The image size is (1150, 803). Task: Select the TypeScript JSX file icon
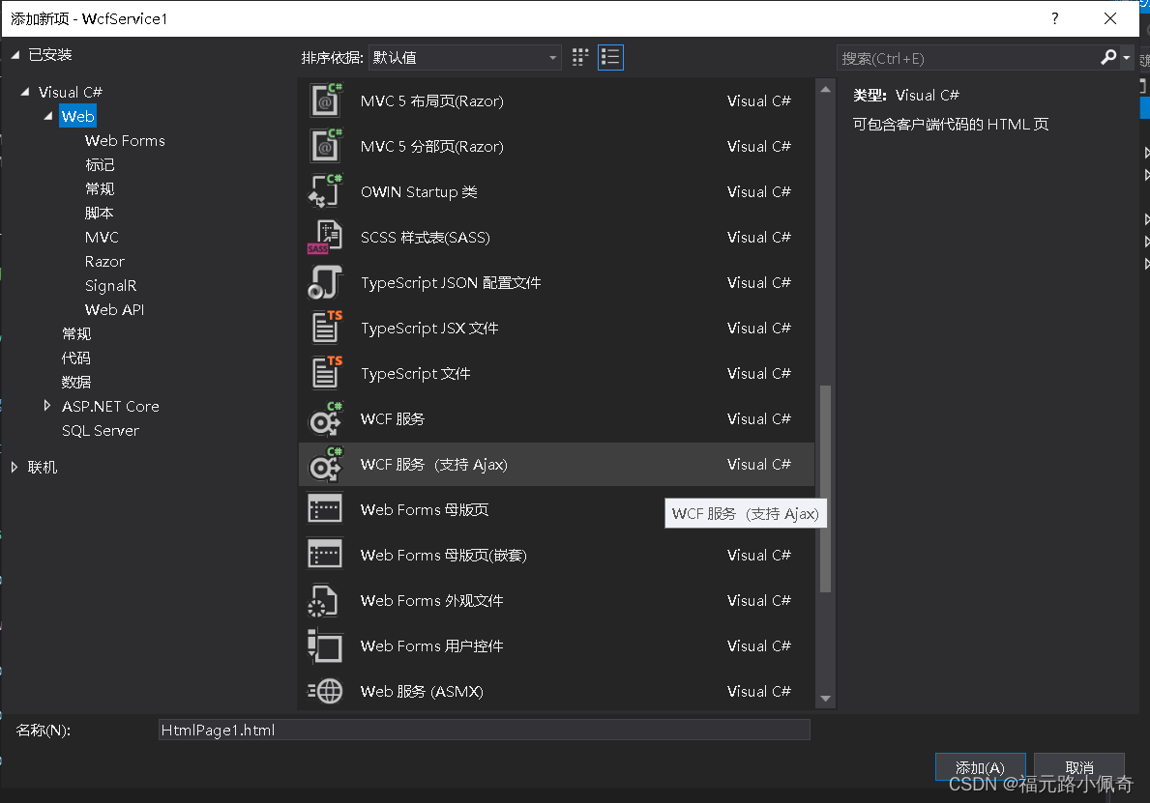[x=325, y=328]
